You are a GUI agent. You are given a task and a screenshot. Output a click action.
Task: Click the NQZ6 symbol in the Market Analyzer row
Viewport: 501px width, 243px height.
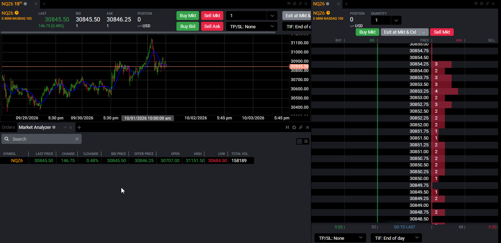click(x=17, y=161)
